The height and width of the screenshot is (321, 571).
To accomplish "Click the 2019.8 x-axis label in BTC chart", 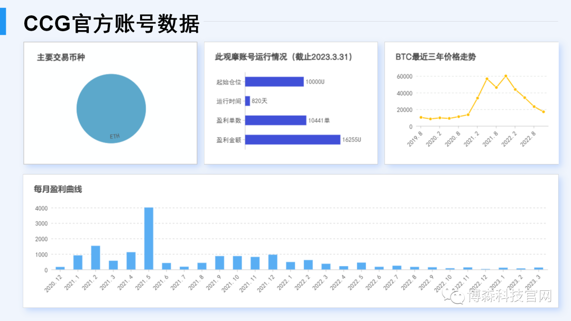I will (415, 139).
